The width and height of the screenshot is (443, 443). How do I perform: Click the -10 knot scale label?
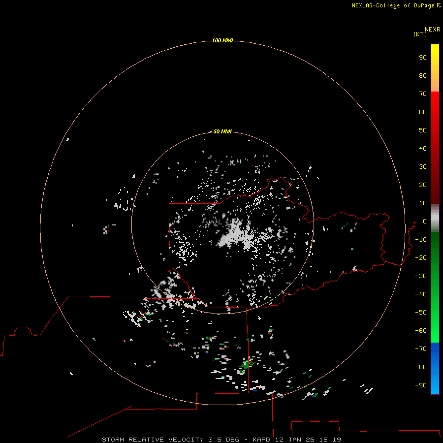pos(421,240)
